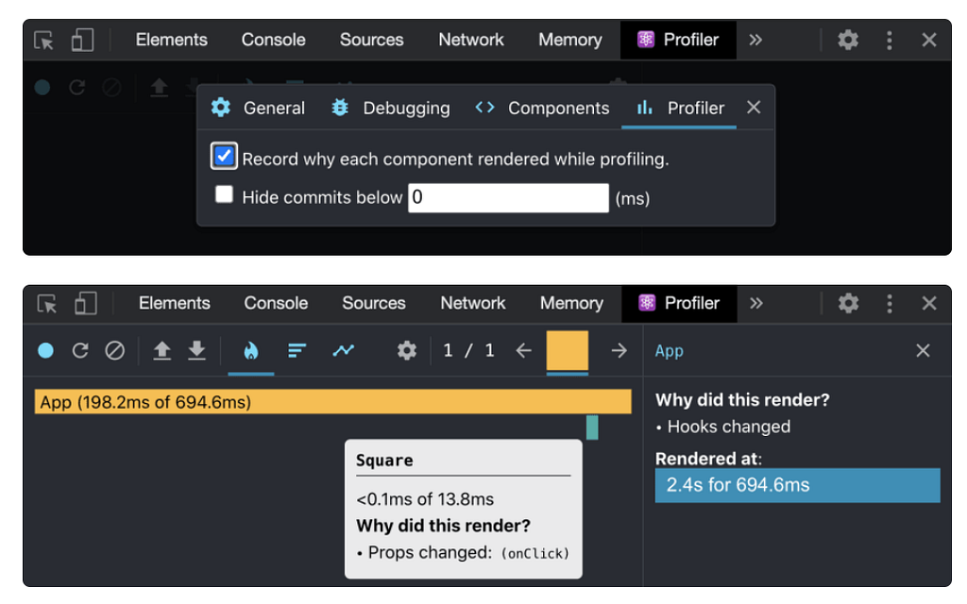Screen dimensions: 967x604
Task: Close the top DevTools panel
Action: pos(929,40)
